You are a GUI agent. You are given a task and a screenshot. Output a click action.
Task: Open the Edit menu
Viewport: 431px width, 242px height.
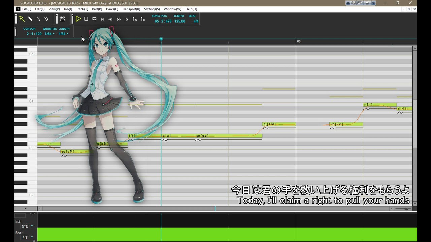tap(40, 9)
